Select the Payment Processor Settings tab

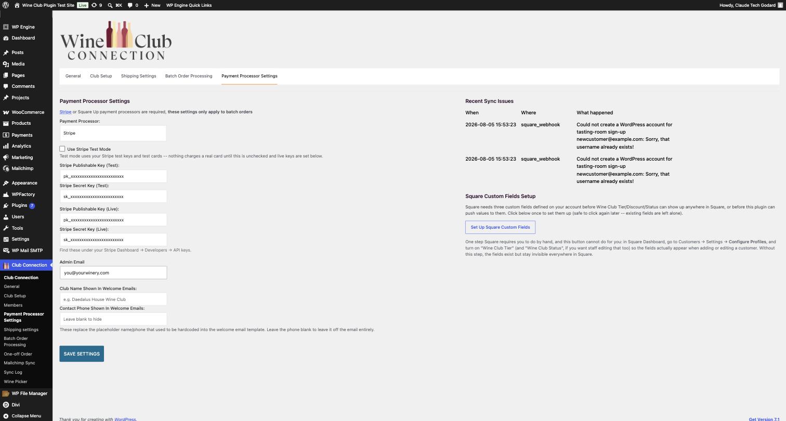pyautogui.click(x=250, y=76)
